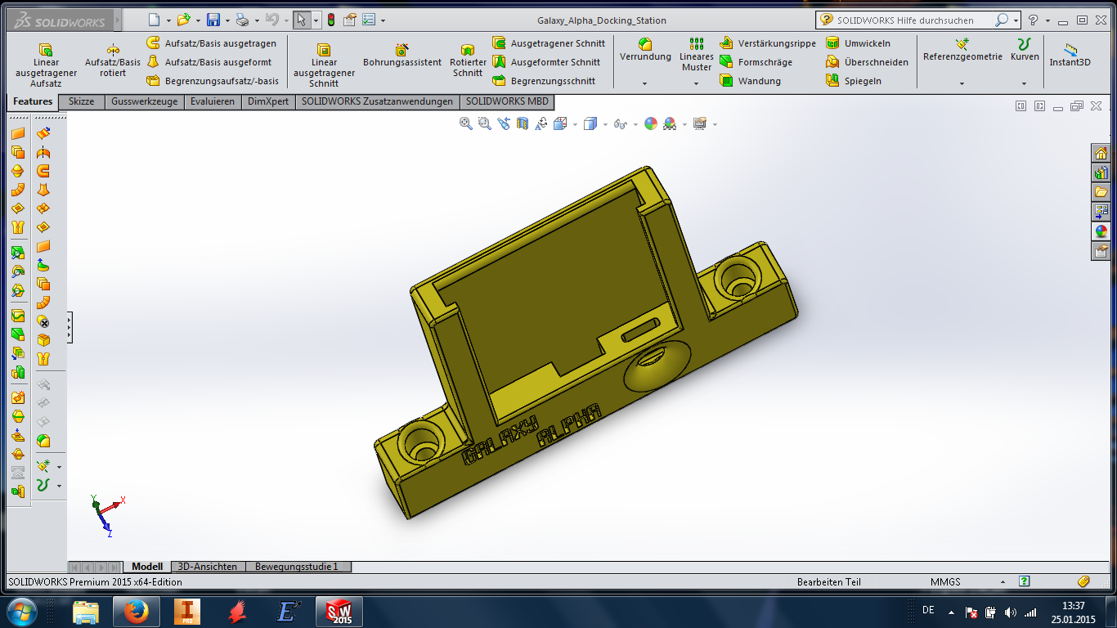Open Kurven curves tool
1117x628 pixels.
pos(1025,50)
